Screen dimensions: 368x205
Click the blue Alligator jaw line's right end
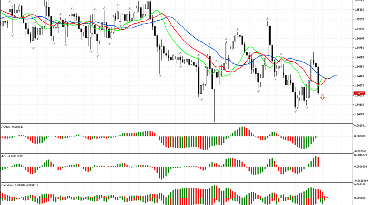(336, 76)
